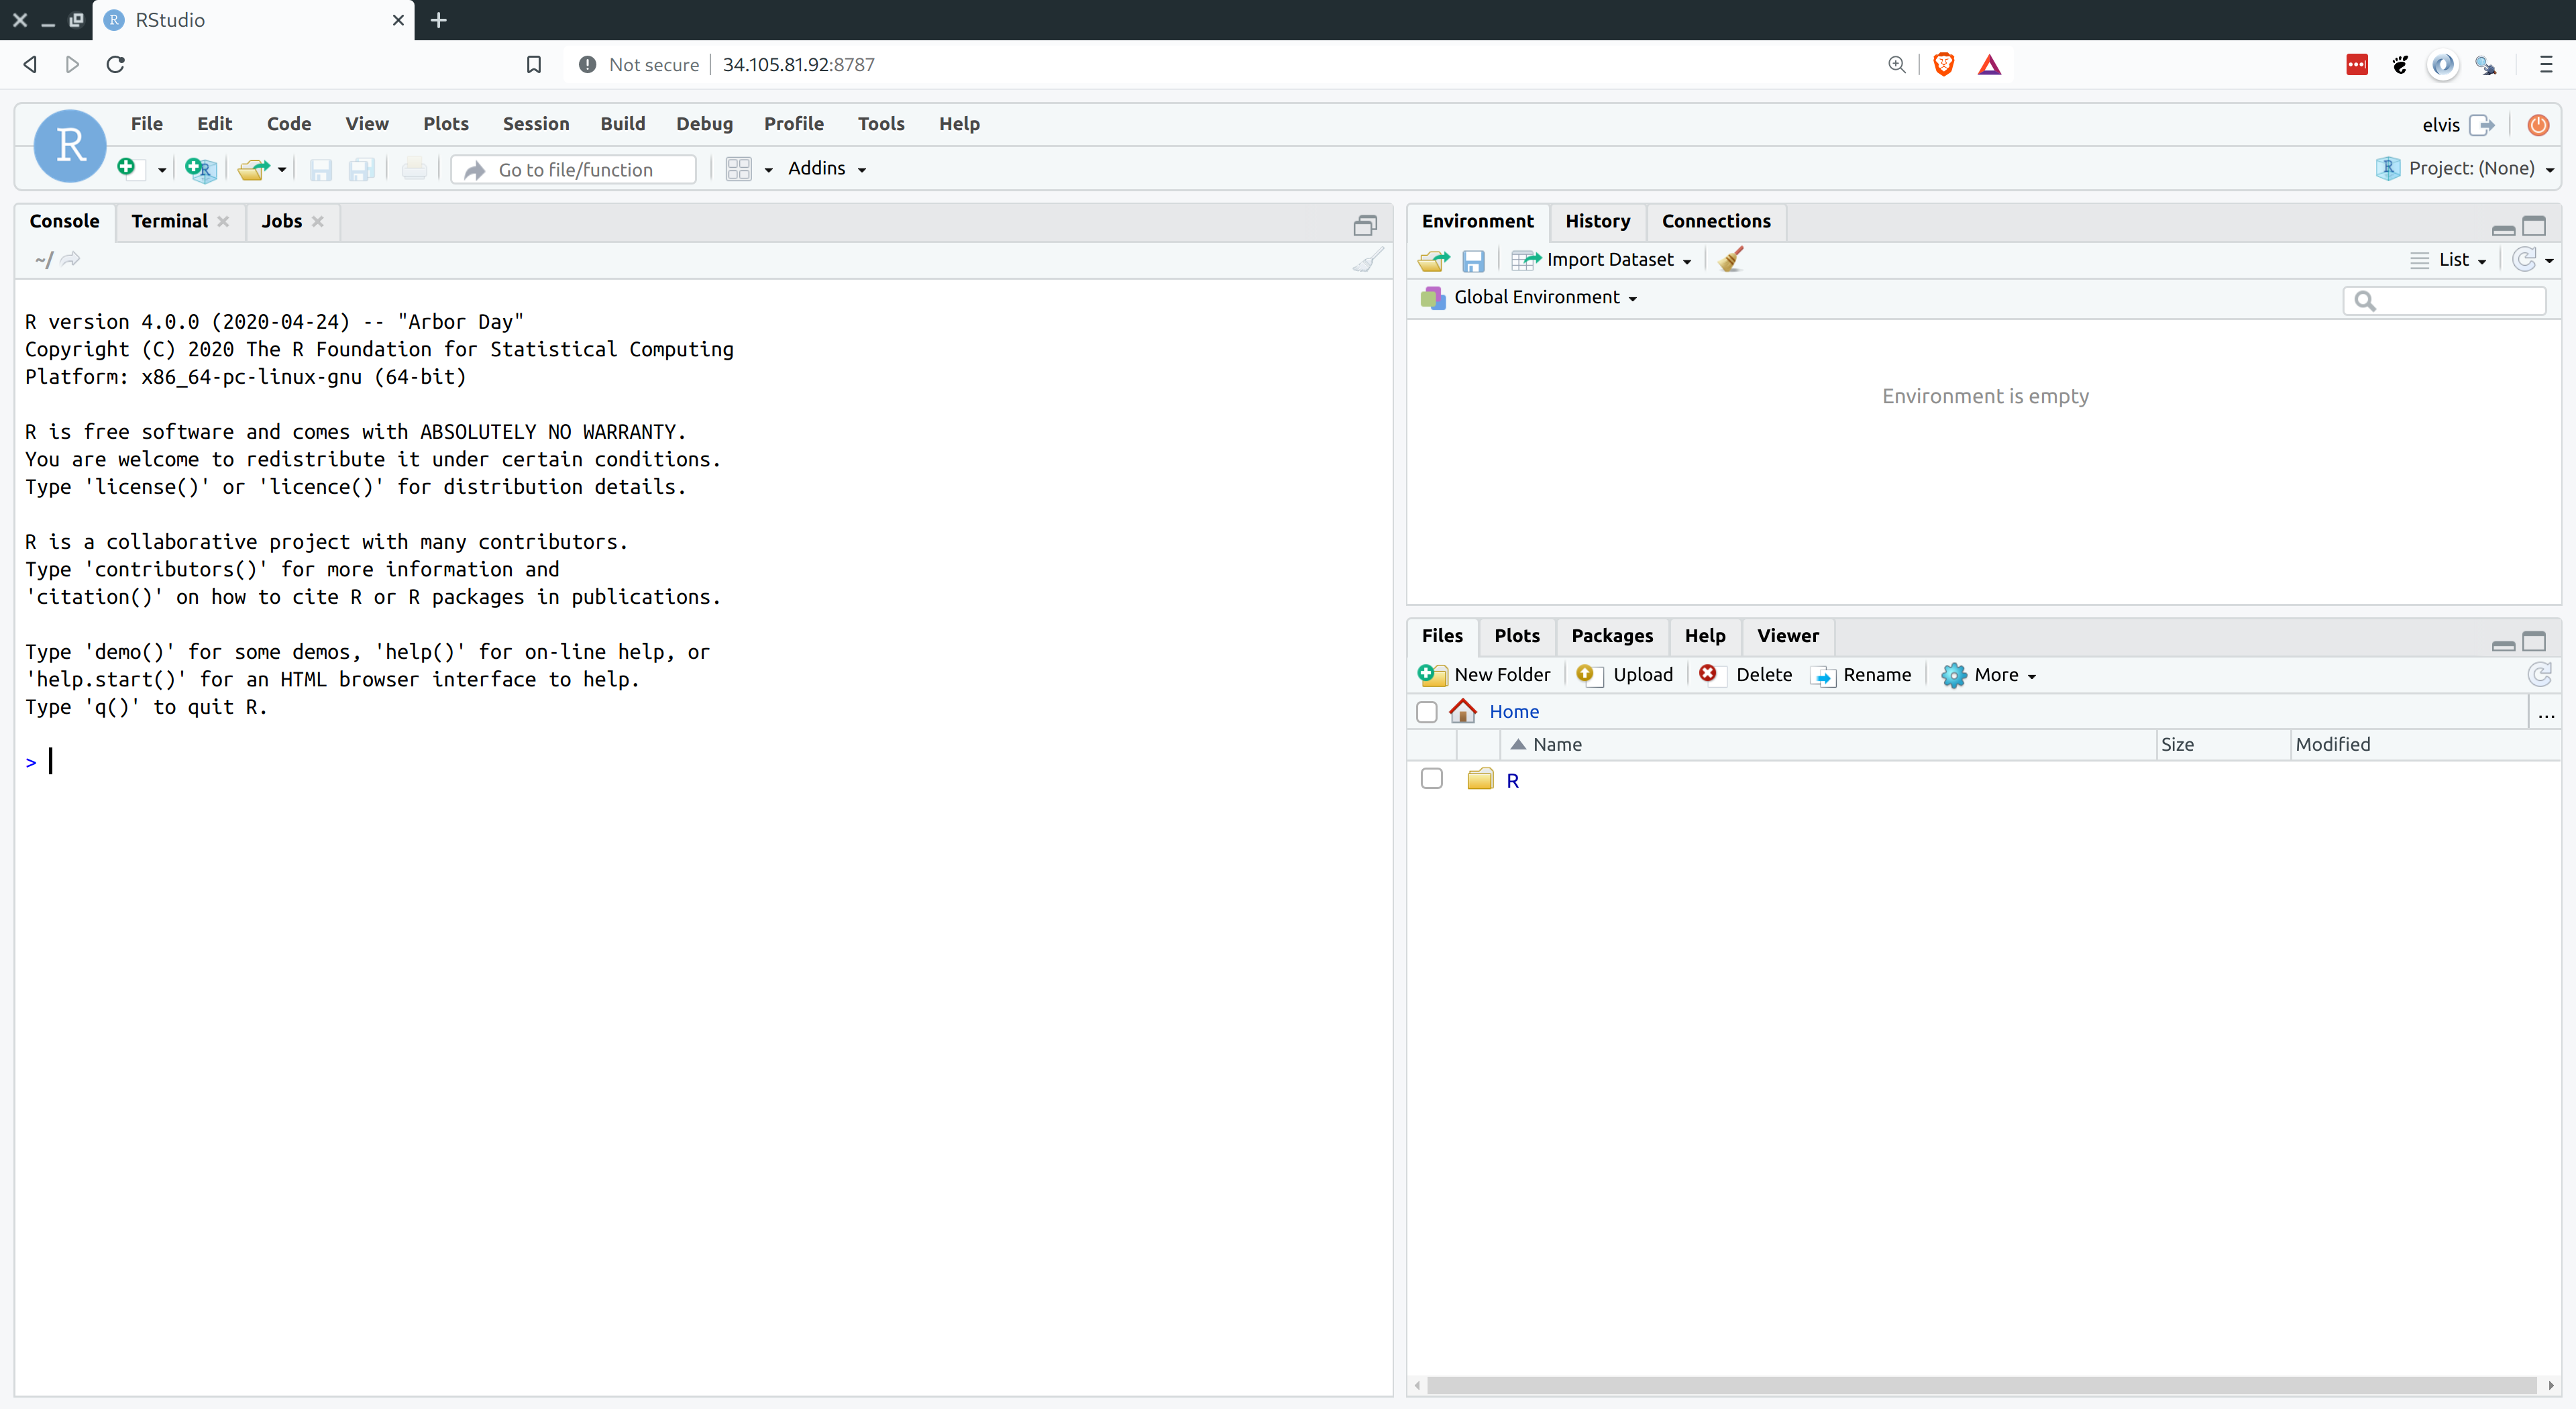The image size is (2576, 1409).
Task: Click the Delete button
Action: click(x=1746, y=675)
